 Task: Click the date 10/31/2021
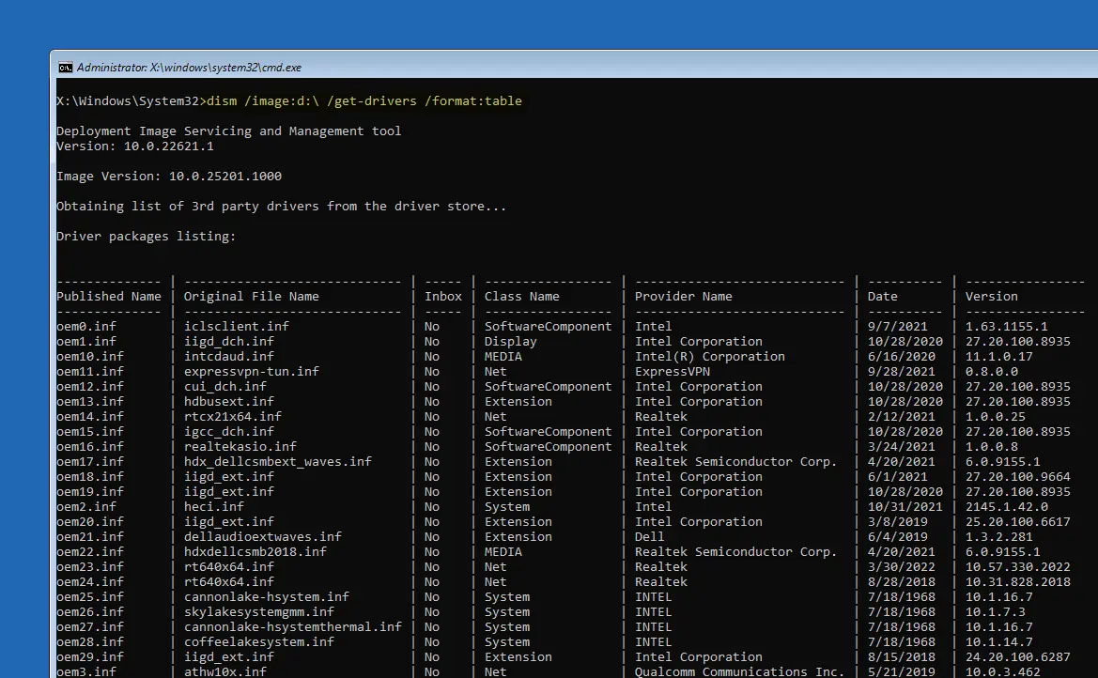(x=905, y=506)
